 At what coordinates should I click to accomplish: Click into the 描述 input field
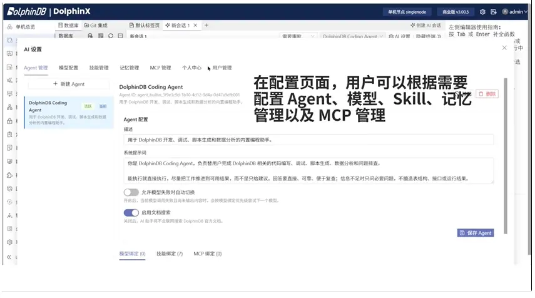(308, 140)
